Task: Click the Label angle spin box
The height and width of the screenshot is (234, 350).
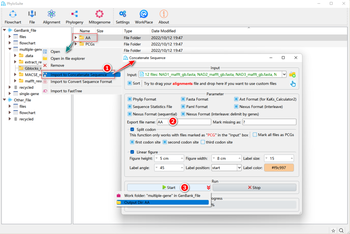Action: (169, 168)
